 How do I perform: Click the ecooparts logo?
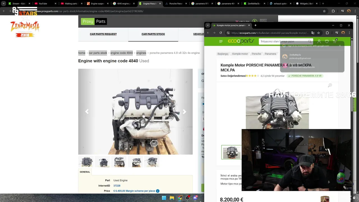241,41
